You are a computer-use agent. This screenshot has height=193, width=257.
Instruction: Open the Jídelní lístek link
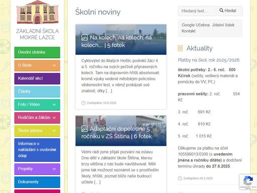pos(223,25)
